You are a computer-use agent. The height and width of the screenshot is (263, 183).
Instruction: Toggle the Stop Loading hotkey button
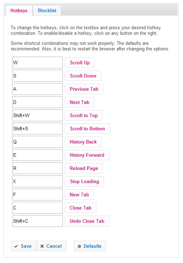[84, 181]
